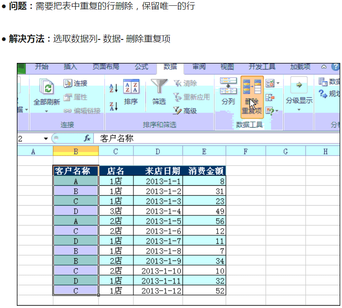Image resolution: width=342 pixels, height=308 pixels.
Task: Open the Connections (连接) command
Action: (x=75, y=83)
